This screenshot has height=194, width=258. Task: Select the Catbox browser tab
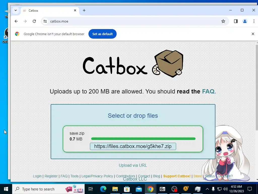(x=49, y=11)
